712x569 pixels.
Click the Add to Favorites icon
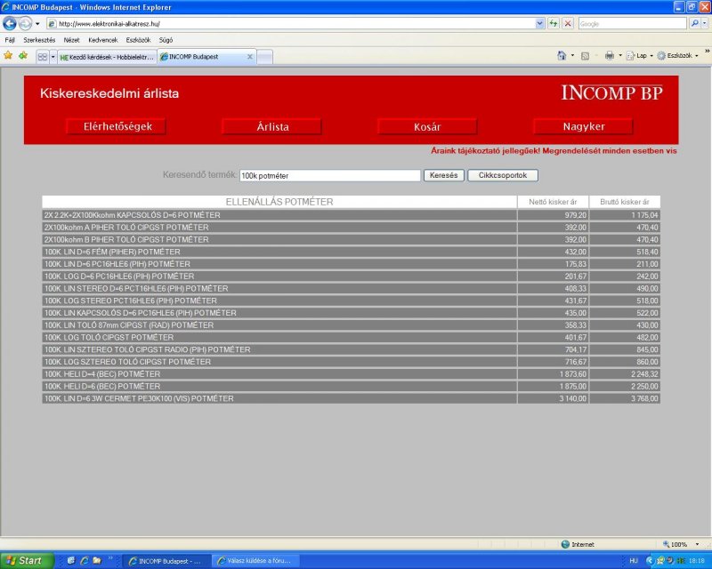[x=23, y=56]
